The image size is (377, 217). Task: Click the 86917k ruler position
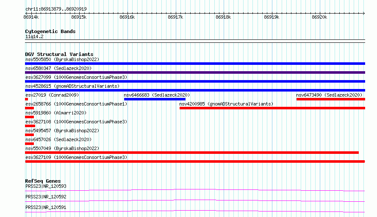pyautogui.click(x=175, y=17)
